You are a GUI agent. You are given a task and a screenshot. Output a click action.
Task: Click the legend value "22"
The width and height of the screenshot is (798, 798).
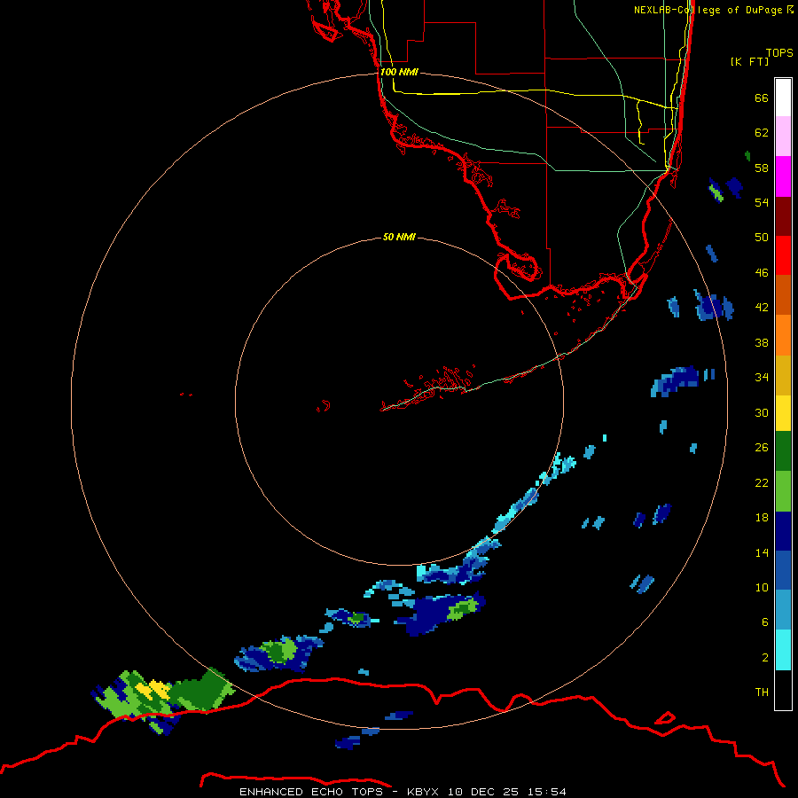pyautogui.click(x=762, y=483)
